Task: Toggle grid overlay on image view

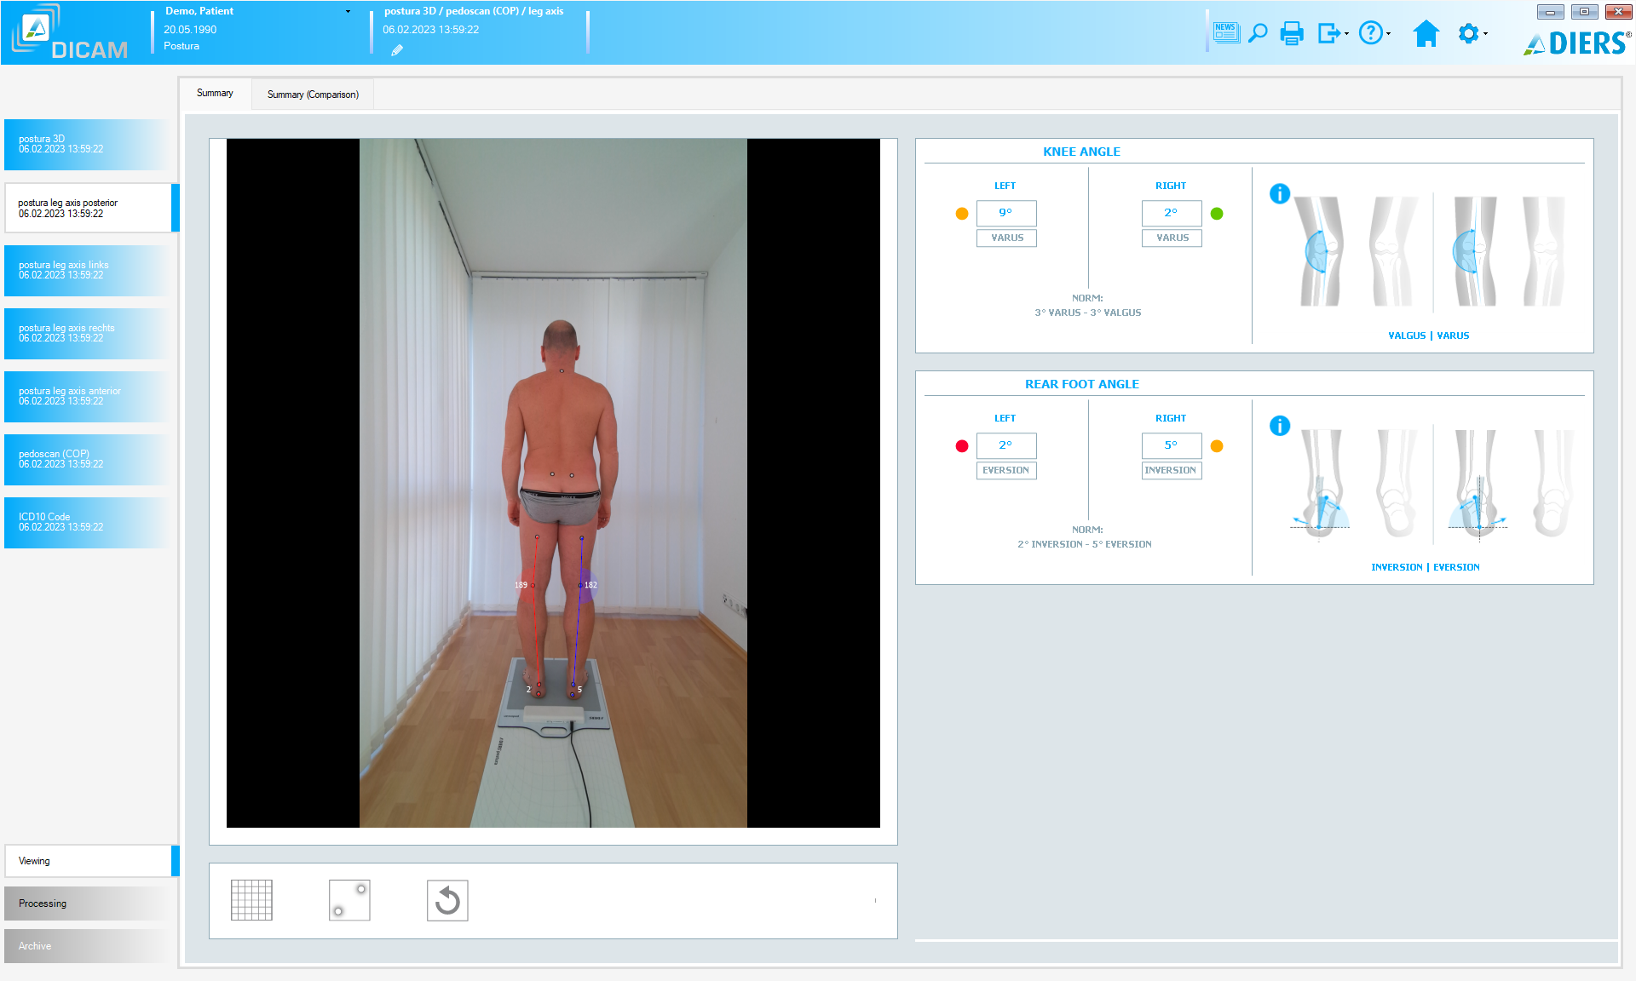Action: 251,899
